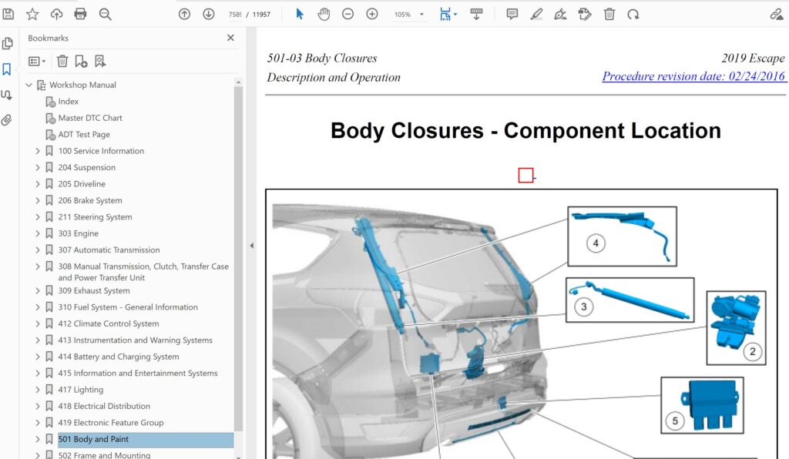This screenshot has height=459, width=789.
Task: Close the Bookmarks panel
Action: click(230, 38)
